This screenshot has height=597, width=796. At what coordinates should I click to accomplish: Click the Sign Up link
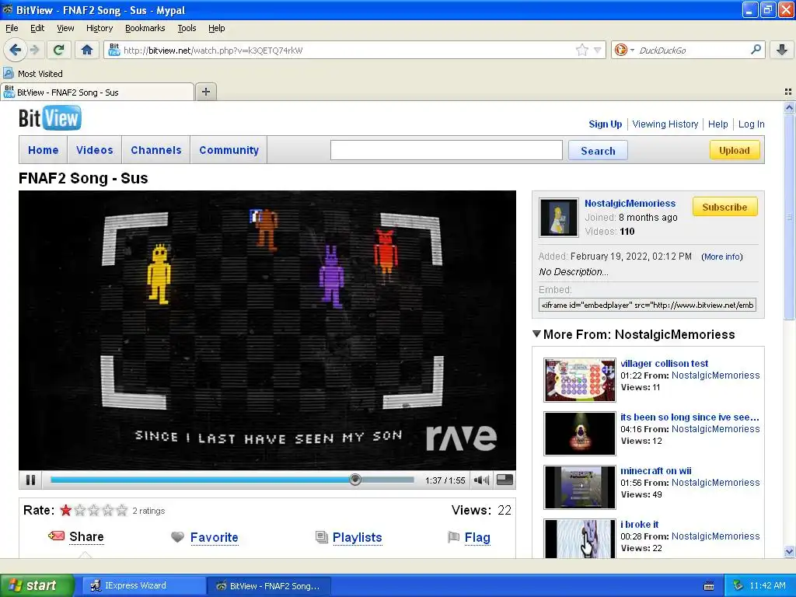605,124
